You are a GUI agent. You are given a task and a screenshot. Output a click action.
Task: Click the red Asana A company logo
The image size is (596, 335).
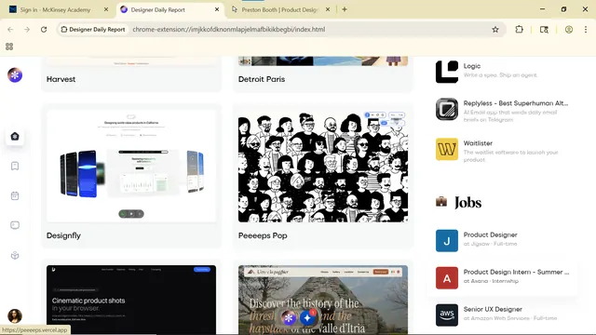pos(447,278)
